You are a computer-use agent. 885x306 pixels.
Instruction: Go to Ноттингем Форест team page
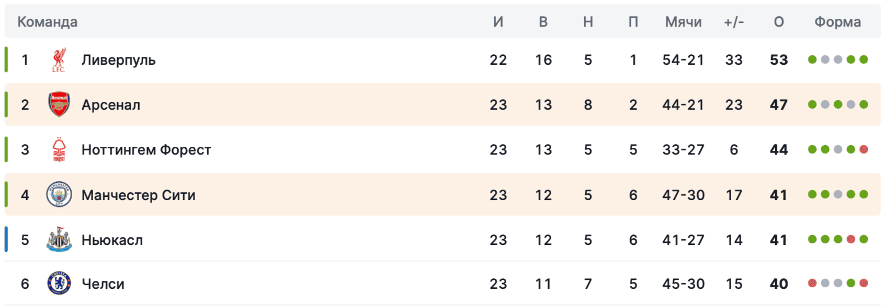coord(146,150)
